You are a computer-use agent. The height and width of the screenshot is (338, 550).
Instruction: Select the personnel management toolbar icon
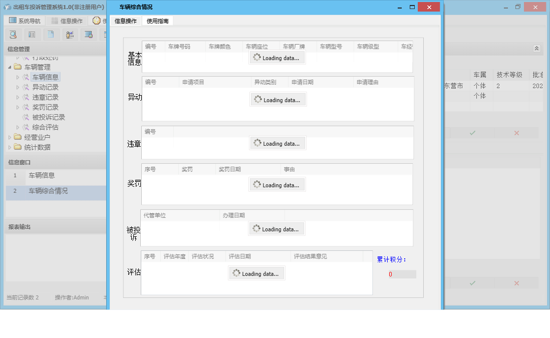[69, 35]
